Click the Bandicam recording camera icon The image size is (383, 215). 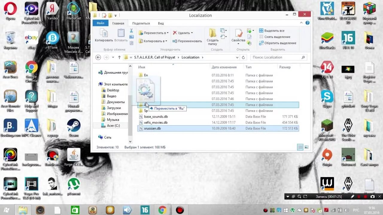click(x=372, y=196)
